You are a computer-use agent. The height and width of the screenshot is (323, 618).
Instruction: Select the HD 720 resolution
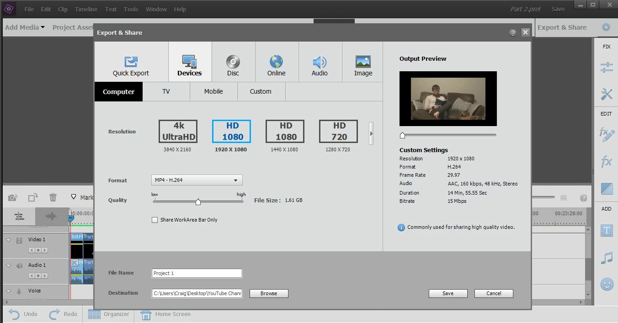[338, 131]
